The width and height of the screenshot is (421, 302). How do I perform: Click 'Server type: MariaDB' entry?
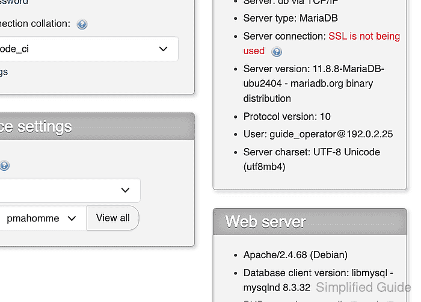tap(290, 18)
